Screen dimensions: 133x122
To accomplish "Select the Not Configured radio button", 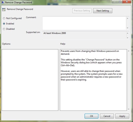I will pyautogui.click(x=4, y=18).
